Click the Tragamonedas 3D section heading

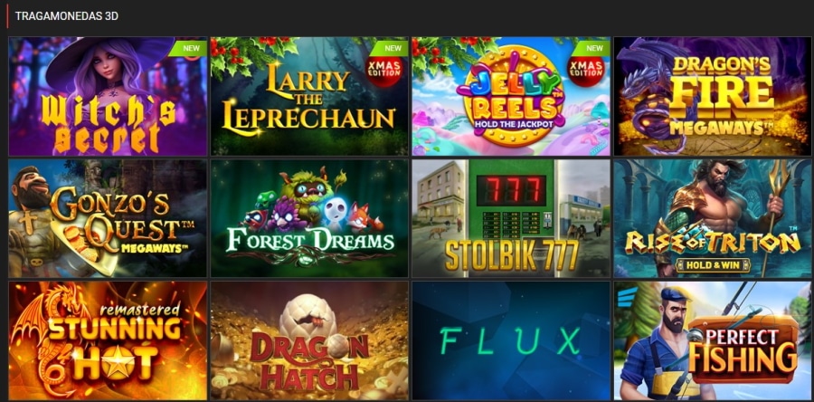point(67,16)
